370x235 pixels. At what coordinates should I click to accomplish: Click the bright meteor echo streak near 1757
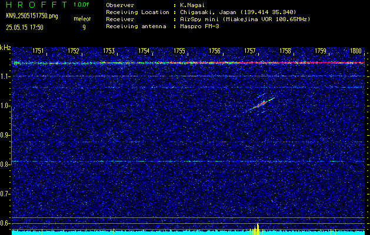click(x=261, y=103)
